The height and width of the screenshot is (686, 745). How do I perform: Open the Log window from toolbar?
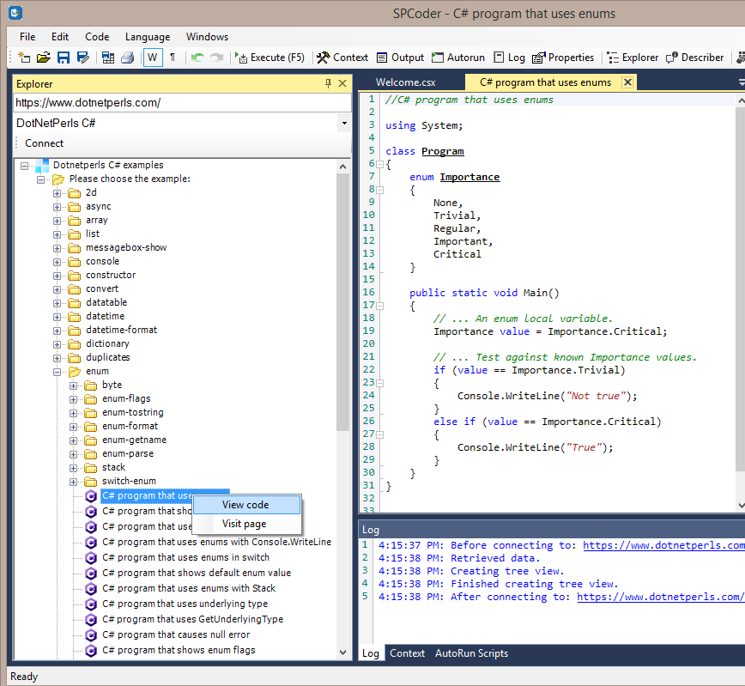click(x=509, y=58)
